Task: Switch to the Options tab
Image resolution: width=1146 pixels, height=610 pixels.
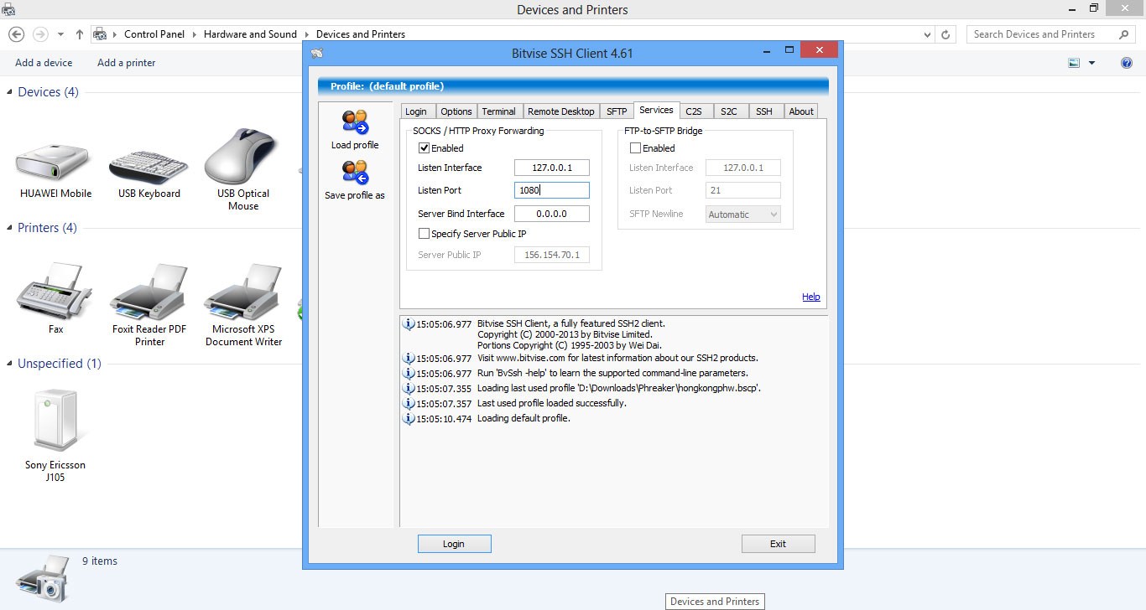Action: pos(456,111)
